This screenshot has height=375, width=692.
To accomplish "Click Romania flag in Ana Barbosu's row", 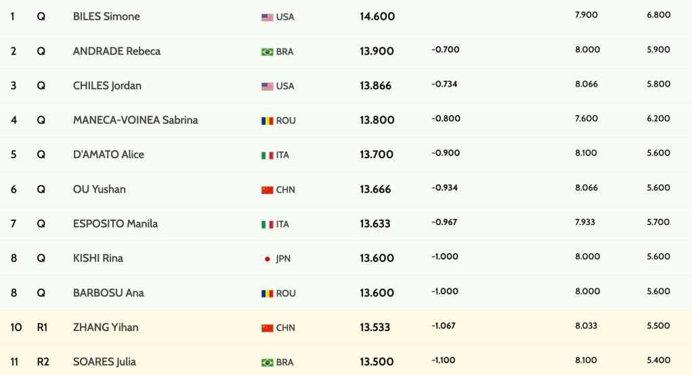I will 267,294.
